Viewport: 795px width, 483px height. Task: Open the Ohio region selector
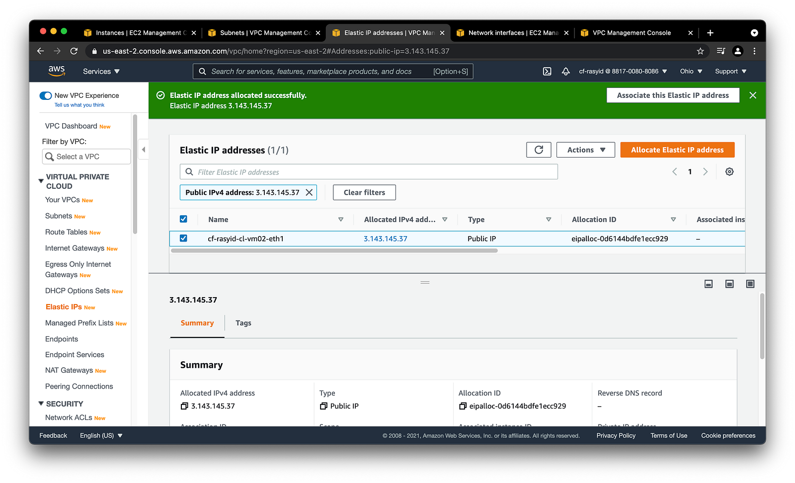pos(691,72)
